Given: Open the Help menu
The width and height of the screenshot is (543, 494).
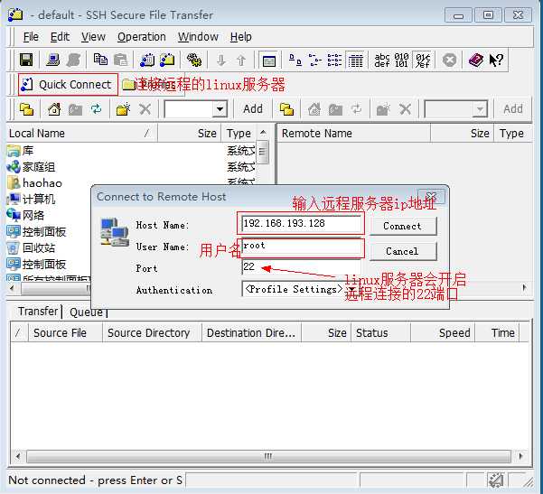Looking at the screenshot, I should 240,37.
